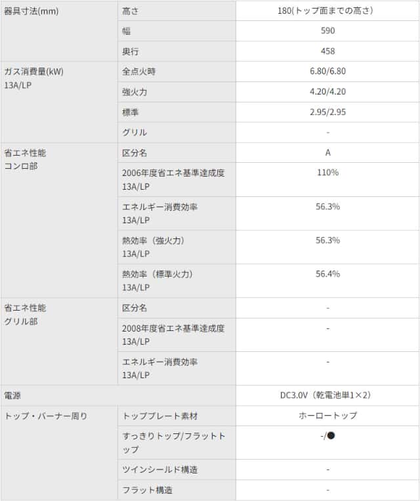Select the 2008年度省エネ基準達成度 label
The width and height of the screenshot is (420, 501).
(173, 328)
